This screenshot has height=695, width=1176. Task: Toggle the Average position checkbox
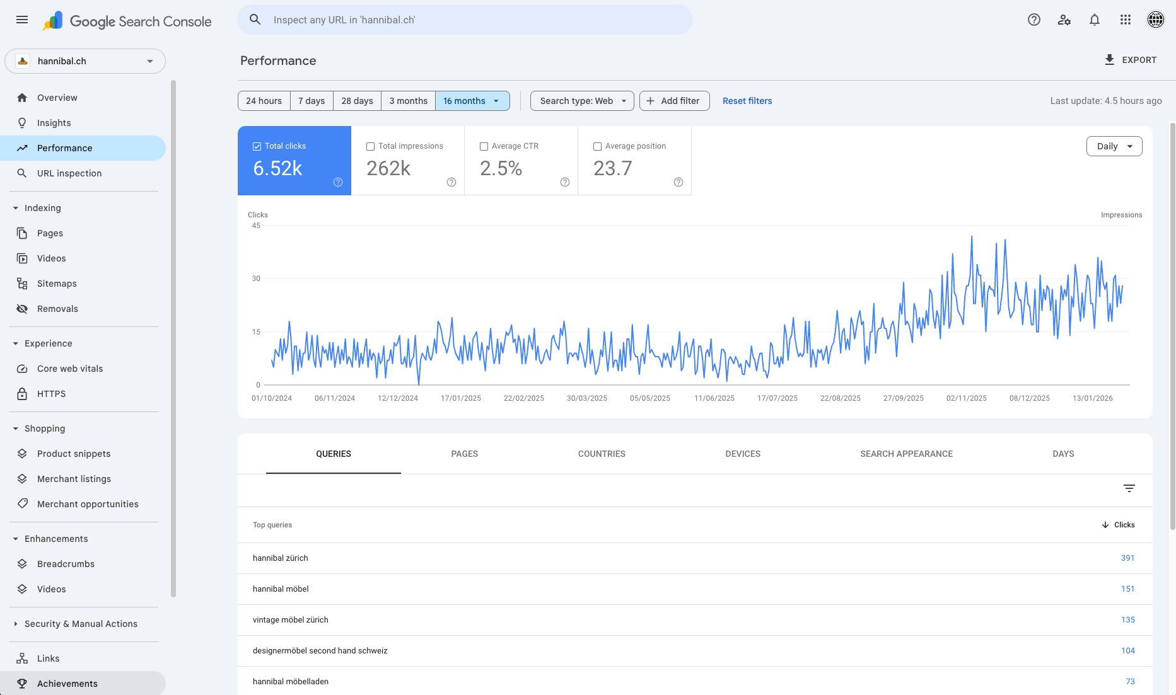click(597, 146)
